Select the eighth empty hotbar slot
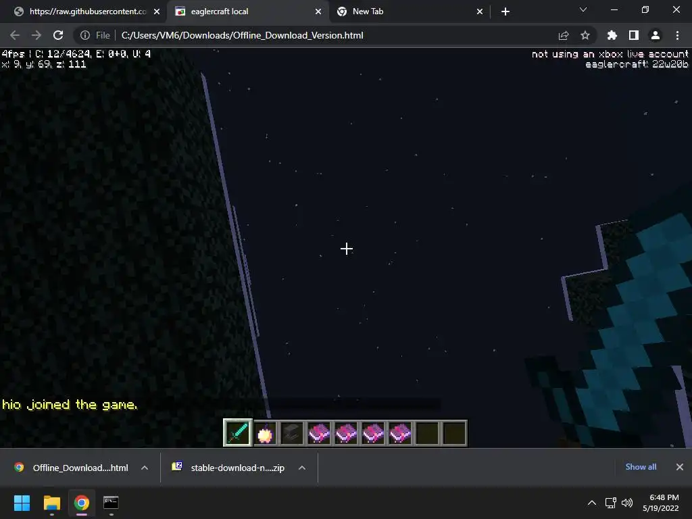Screen dimensions: 692x519 click(x=427, y=433)
